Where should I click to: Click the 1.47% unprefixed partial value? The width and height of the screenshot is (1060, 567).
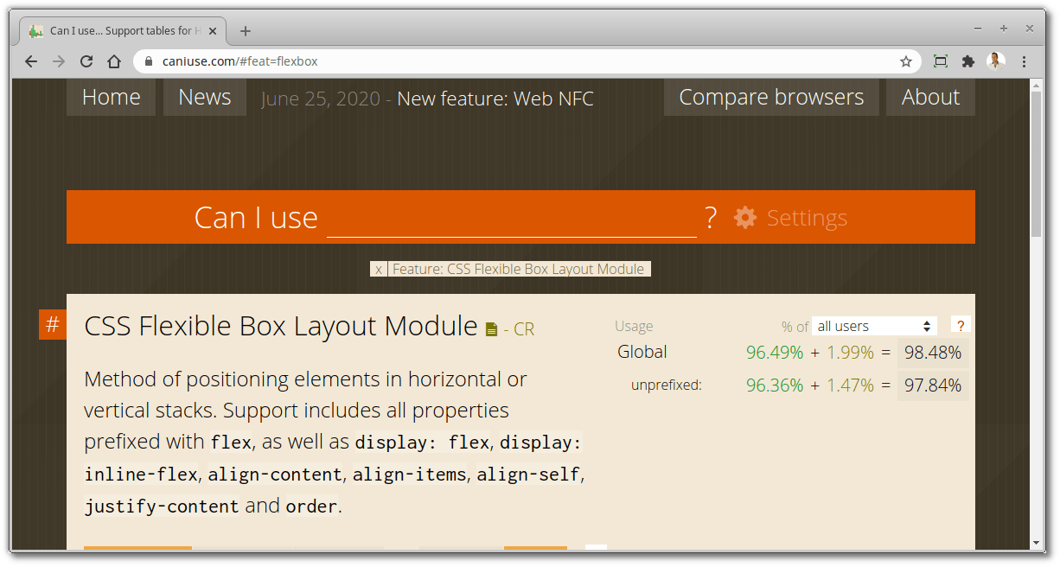coord(850,385)
